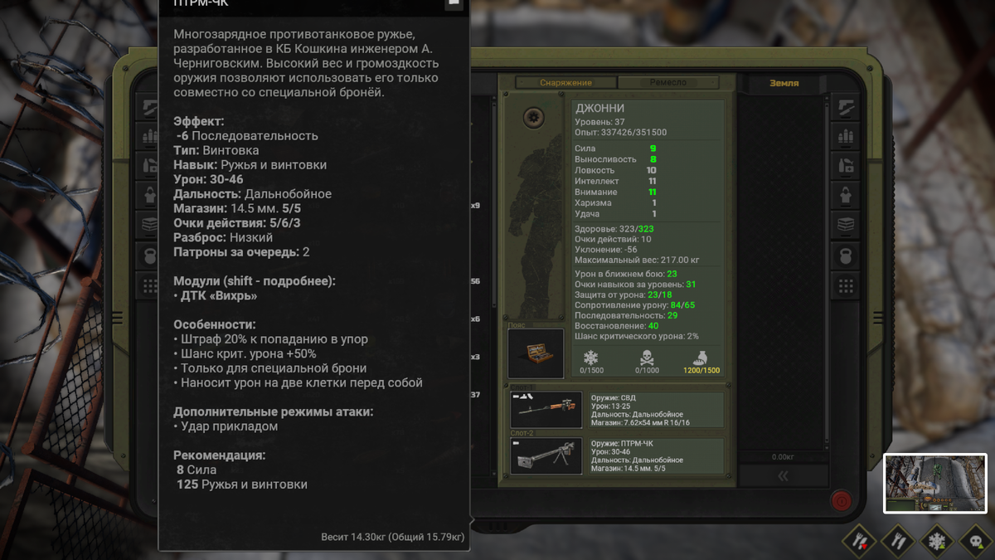Viewport: 995px width, 560px height.
Task: Show medicine and food items filter right side
Action: click(x=846, y=165)
